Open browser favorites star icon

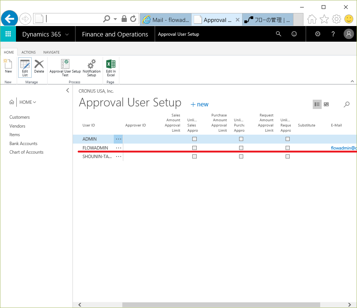[x=324, y=19]
